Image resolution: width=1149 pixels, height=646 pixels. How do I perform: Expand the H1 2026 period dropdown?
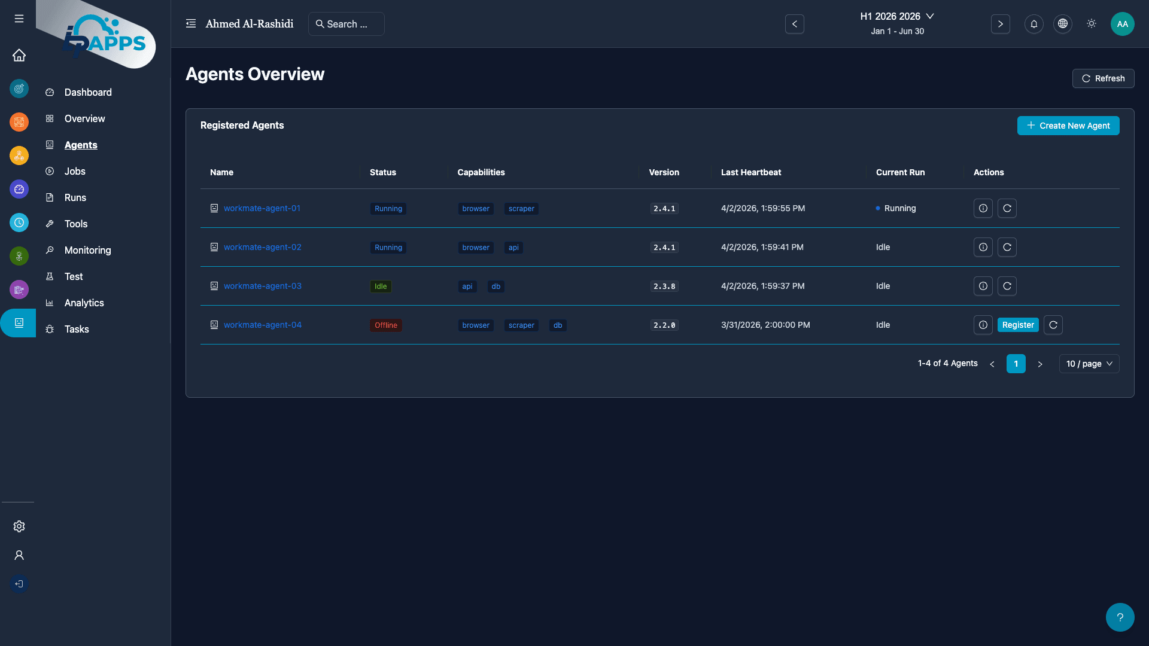click(x=896, y=17)
